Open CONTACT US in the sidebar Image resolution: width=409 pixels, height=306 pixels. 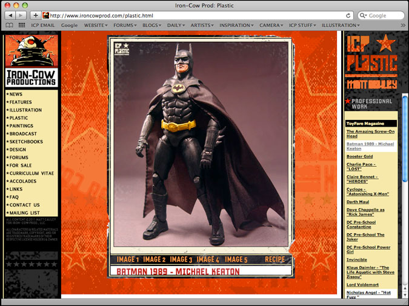[x=24, y=205]
